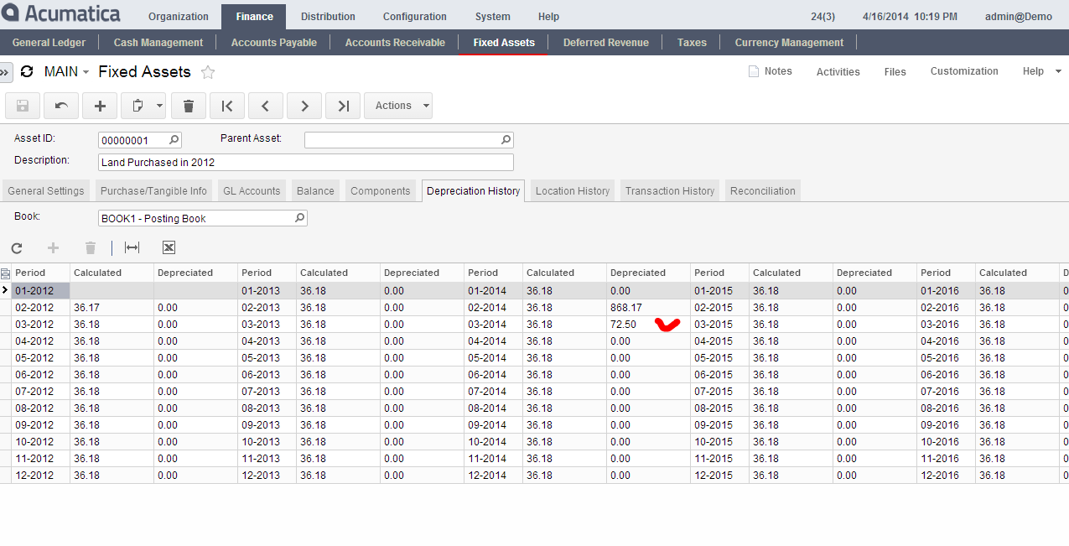Click the grid column configuration icon
Image resolution: width=1069 pixels, height=546 pixels.
coord(6,273)
